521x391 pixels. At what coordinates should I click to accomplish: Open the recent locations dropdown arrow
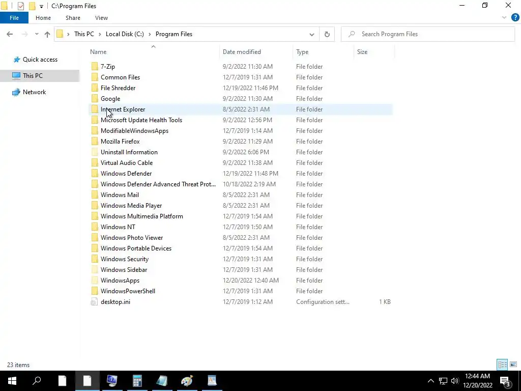[37, 34]
